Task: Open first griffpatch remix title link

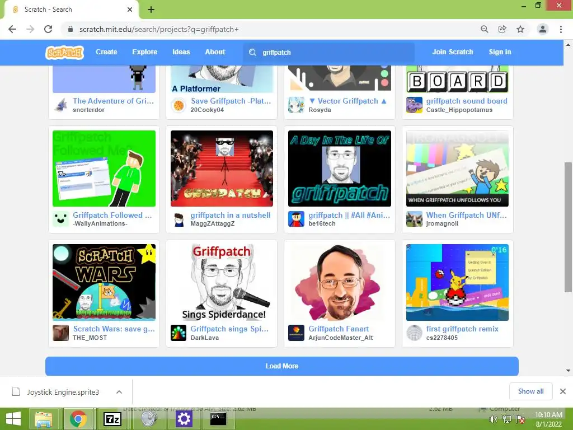Action: tap(462, 329)
